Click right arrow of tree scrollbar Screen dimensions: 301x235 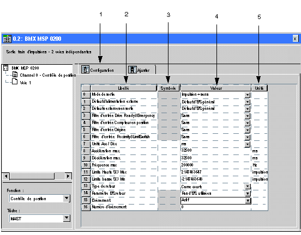68,176
